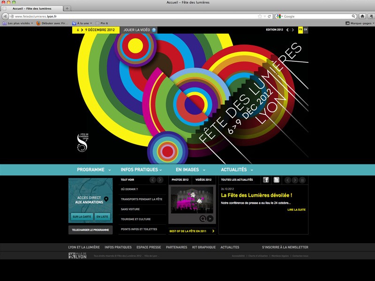
Task: Click the Sur la carte button
Action: [82, 216]
